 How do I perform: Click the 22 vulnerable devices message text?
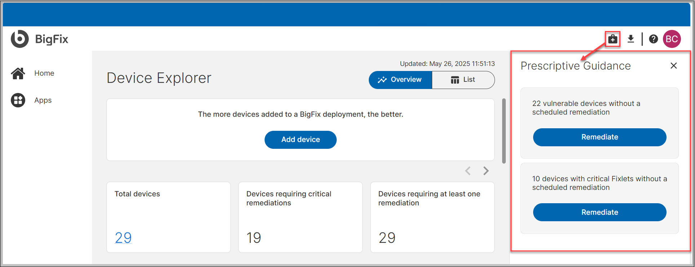586,108
